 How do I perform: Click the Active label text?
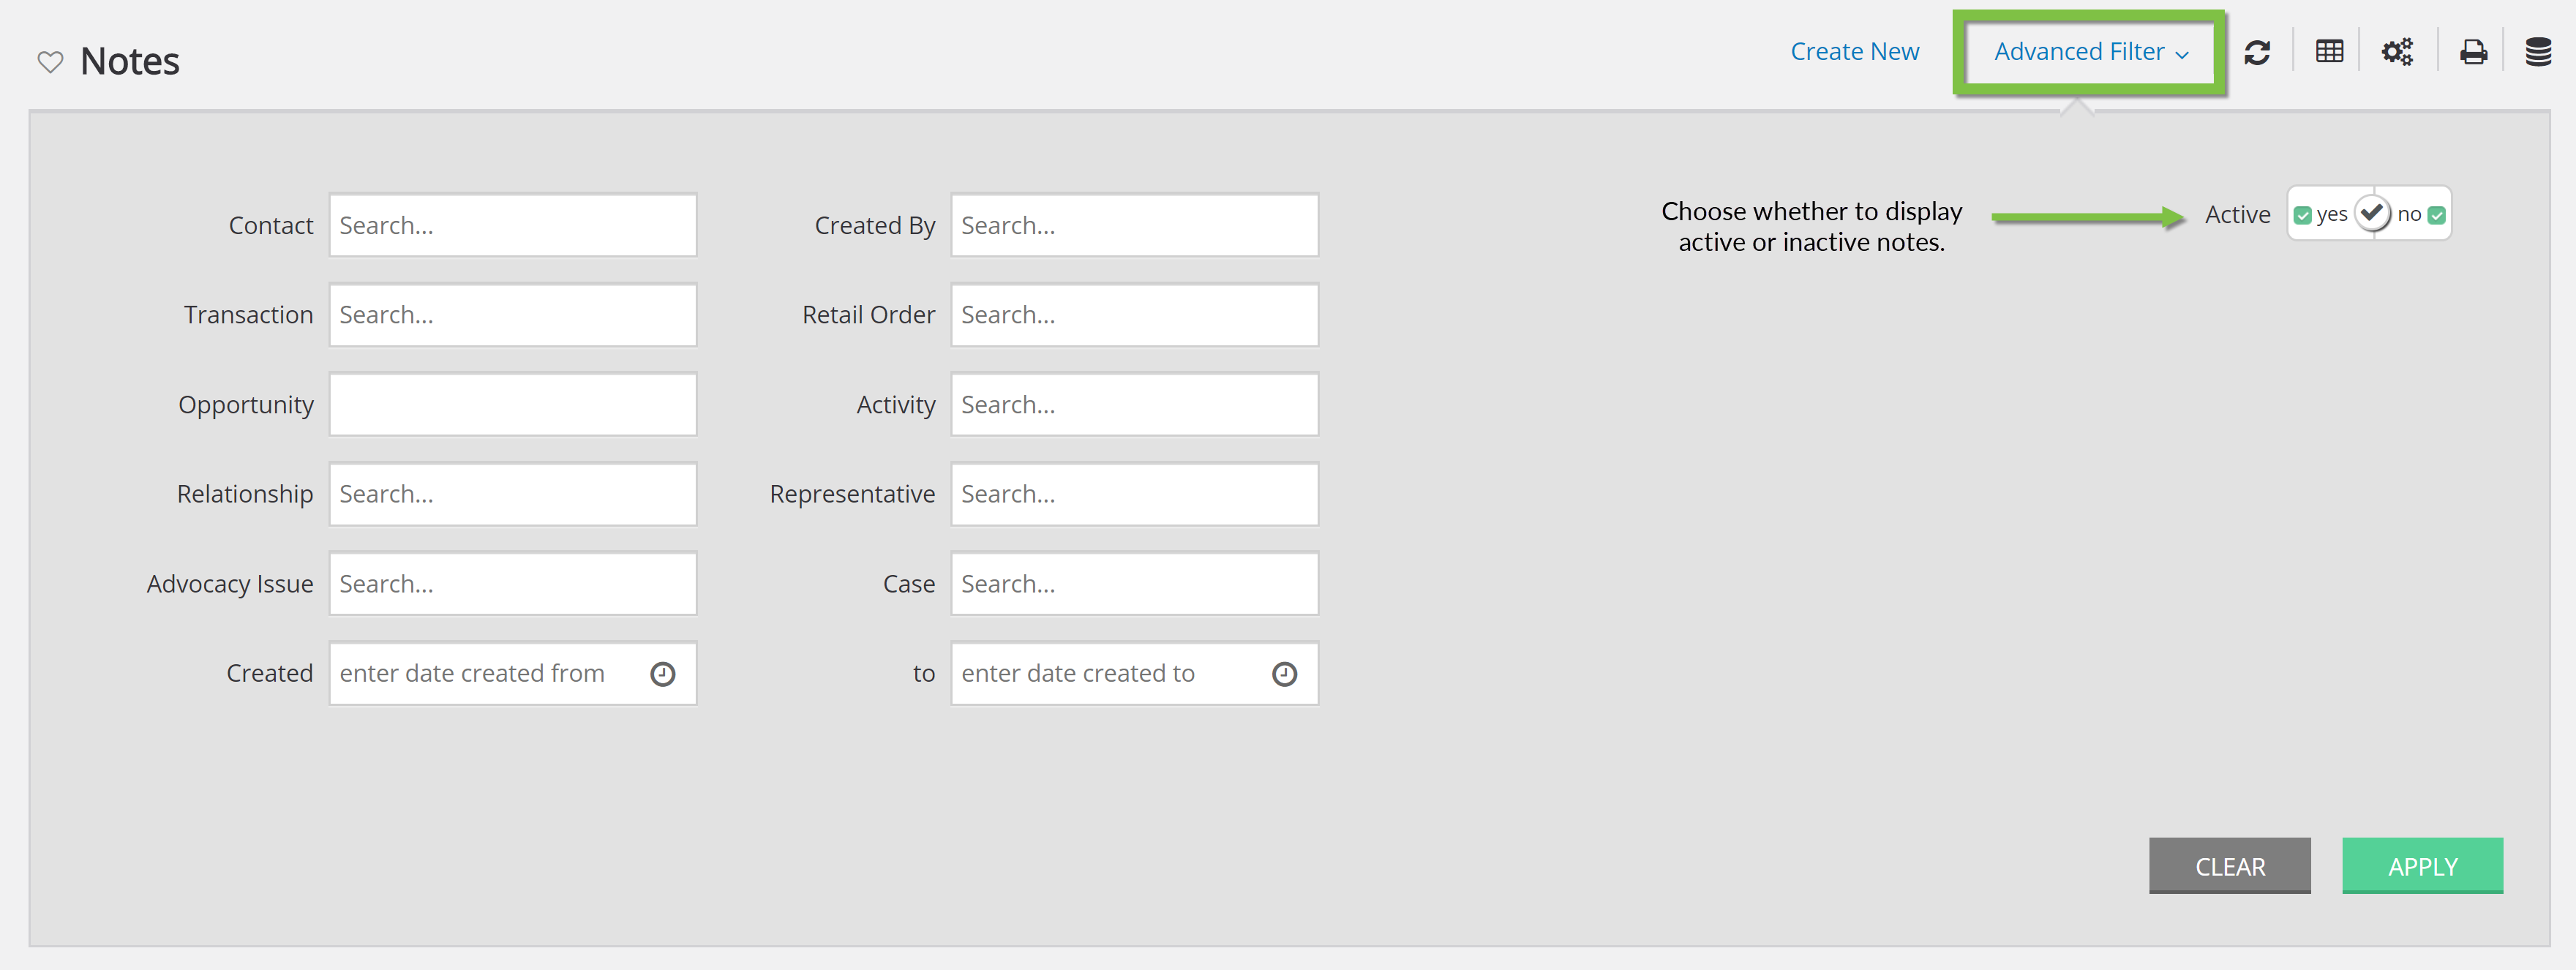point(2237,215)
